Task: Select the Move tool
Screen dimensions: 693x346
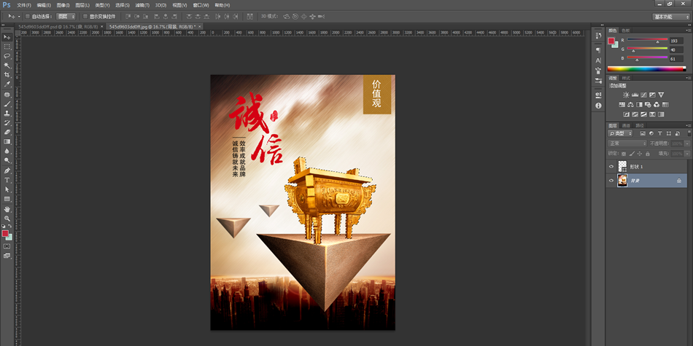Action: pos(7,37)
